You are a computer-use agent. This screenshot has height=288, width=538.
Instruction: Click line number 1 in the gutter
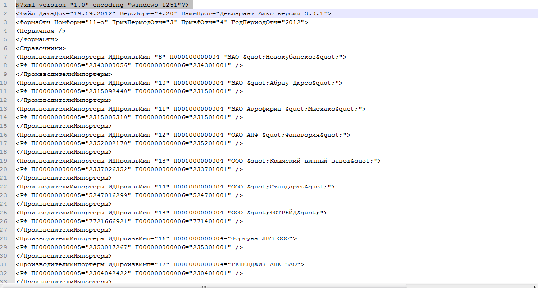[5, 5]
